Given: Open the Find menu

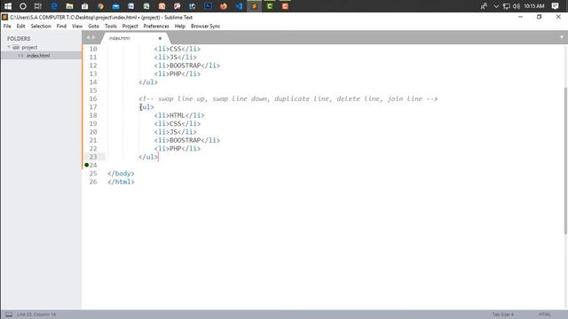Looking at the screenshot, I should coord(61,26).
